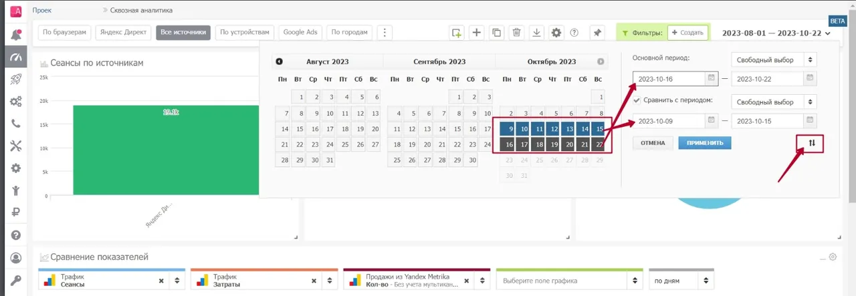
Task: Pin the report with the pin icon
Action: tap(597, 32)
